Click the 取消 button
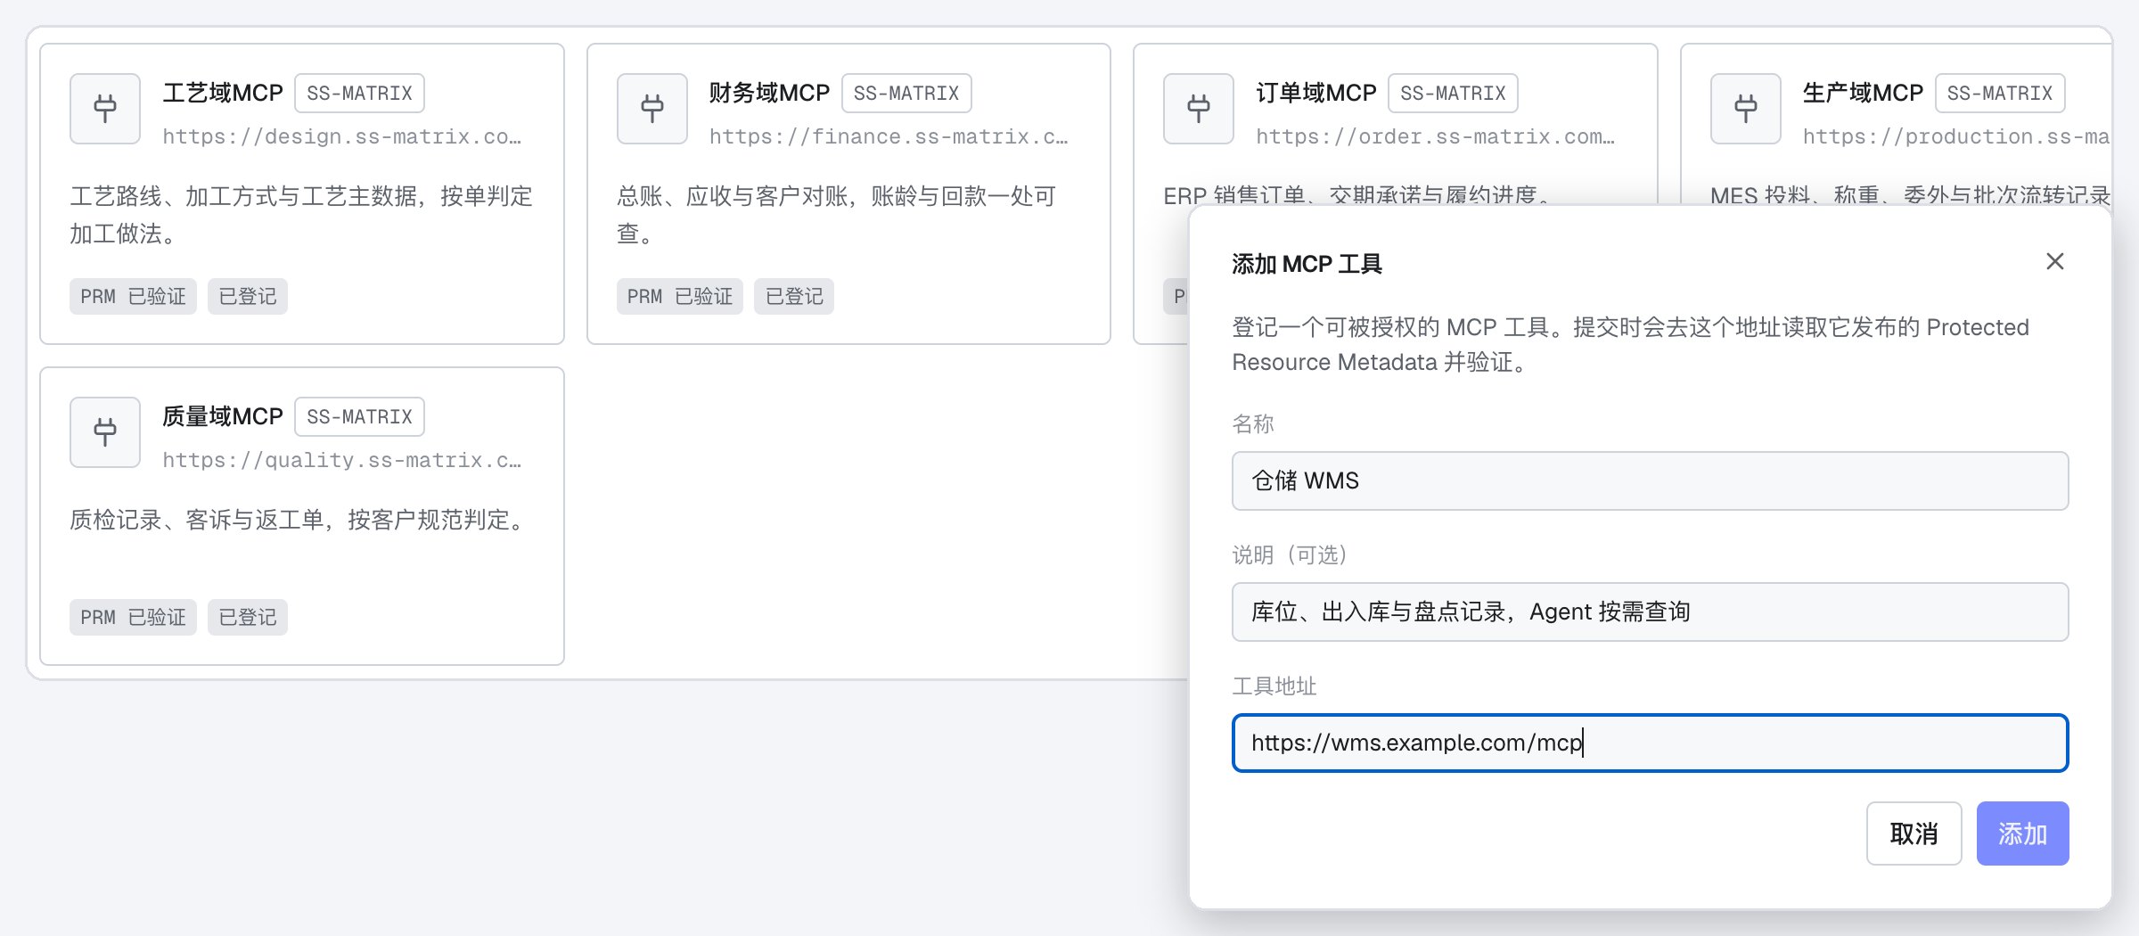Screen dimensions: 2139x936 point(1914,833)
